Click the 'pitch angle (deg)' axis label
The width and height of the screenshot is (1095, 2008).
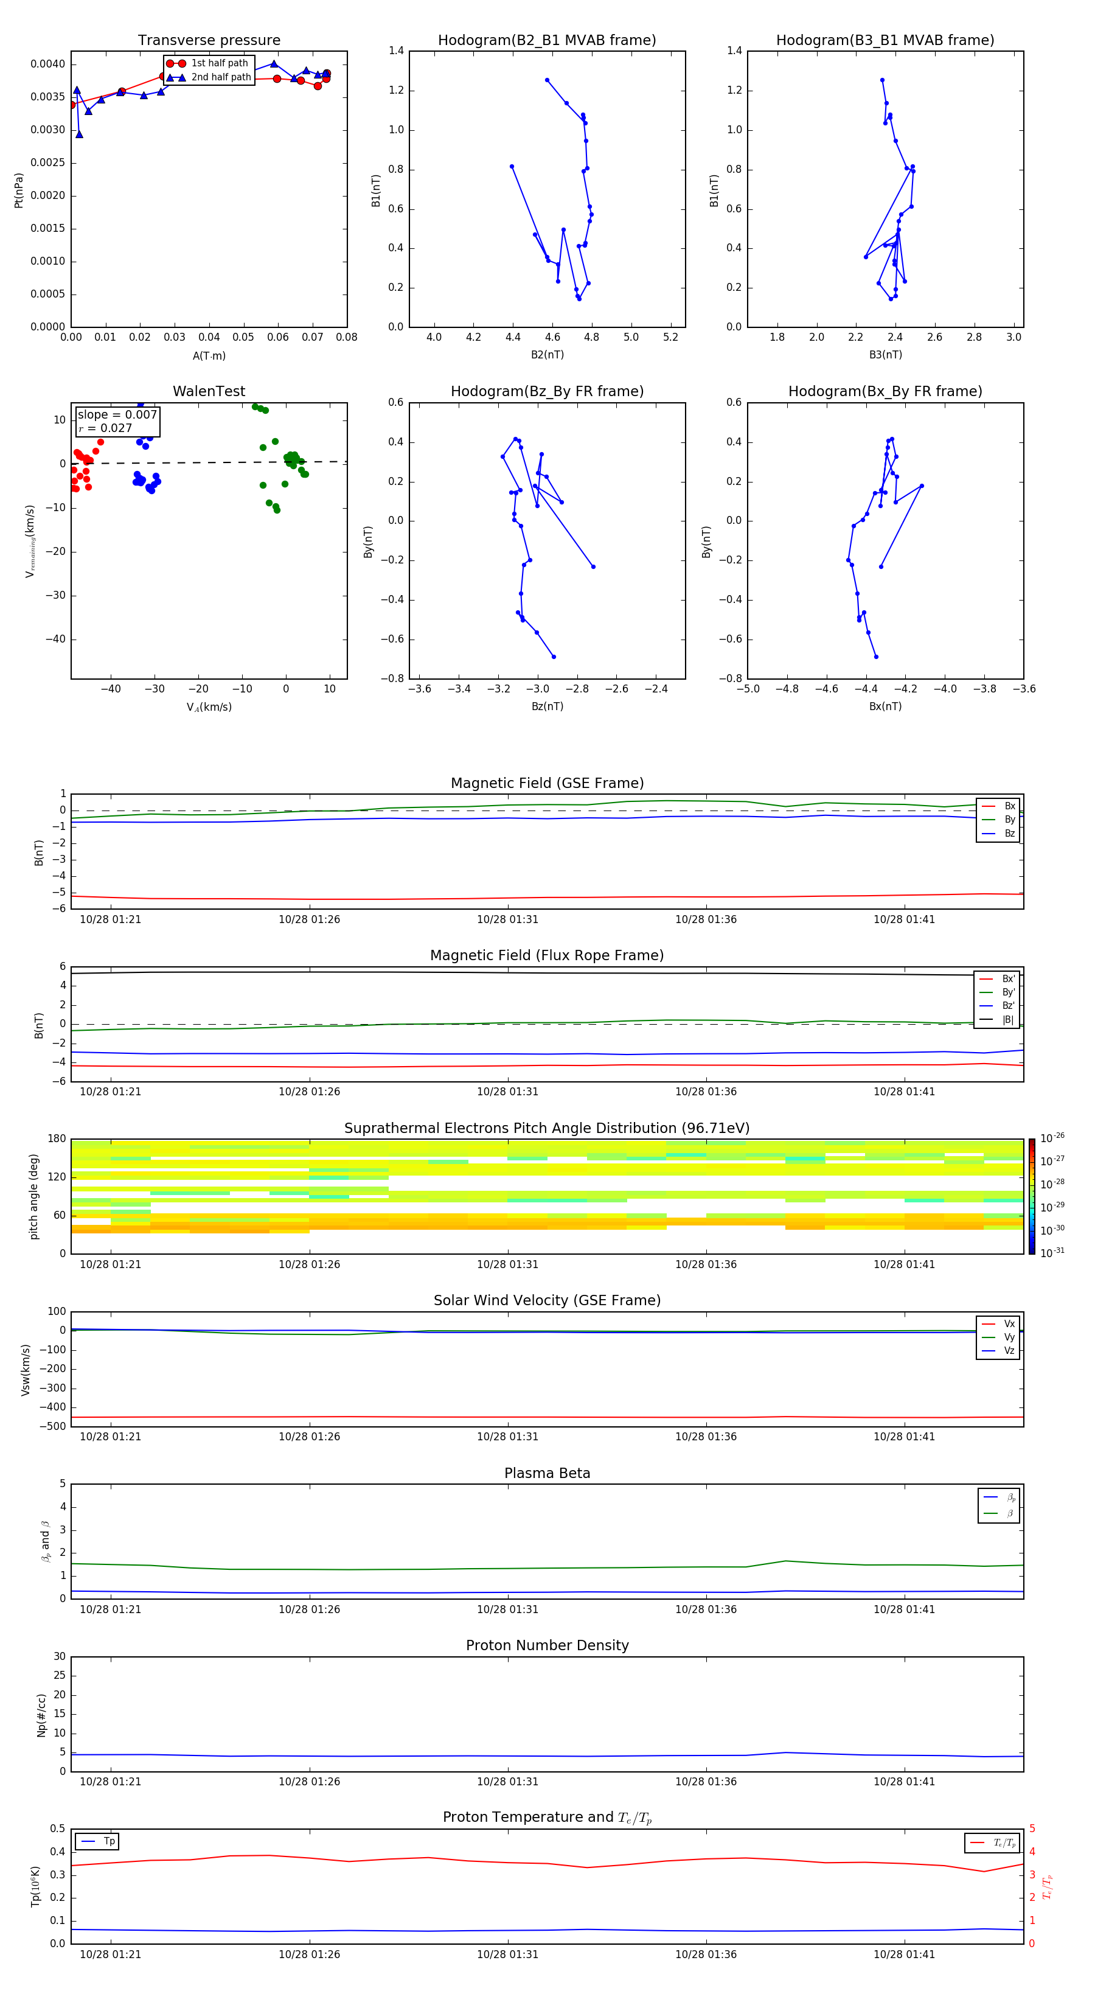[x=33, y=1196]
